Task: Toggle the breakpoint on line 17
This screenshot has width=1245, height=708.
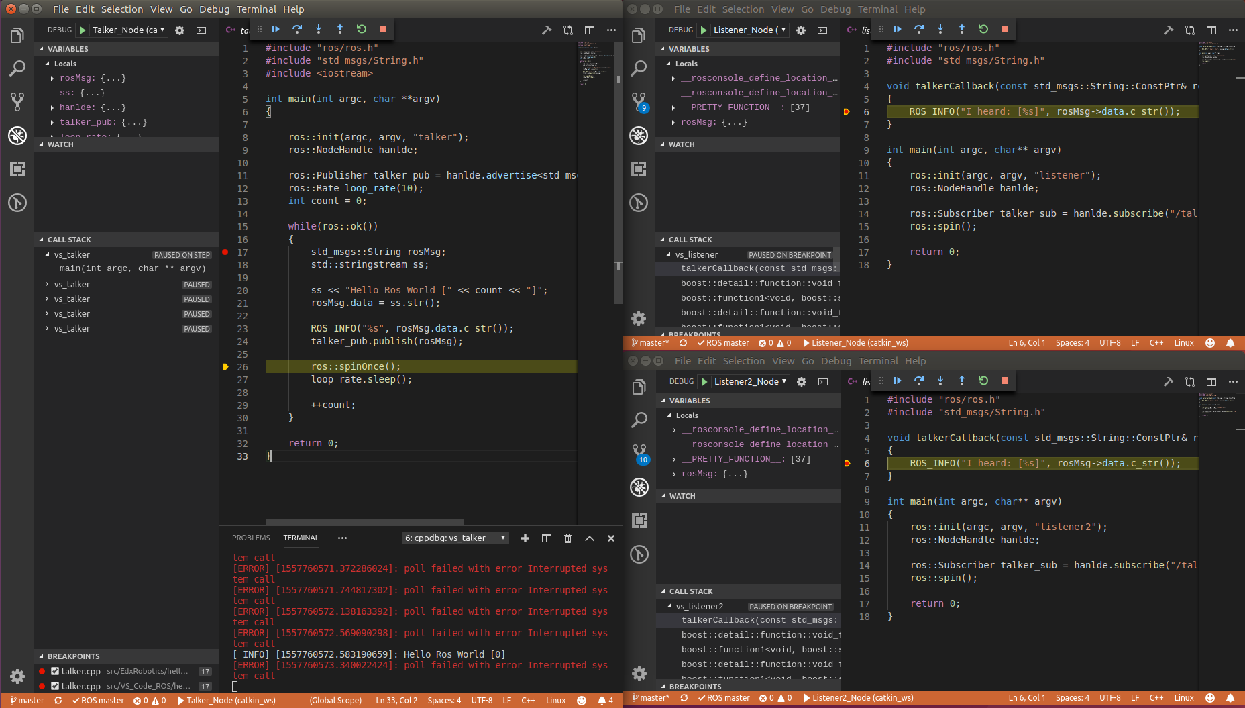Action: pos(225,252)
